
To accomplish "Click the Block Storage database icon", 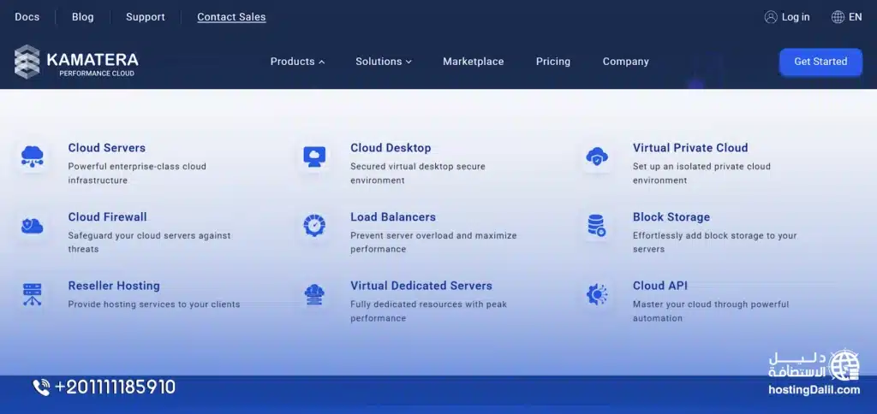I will (x=597, y=226).
